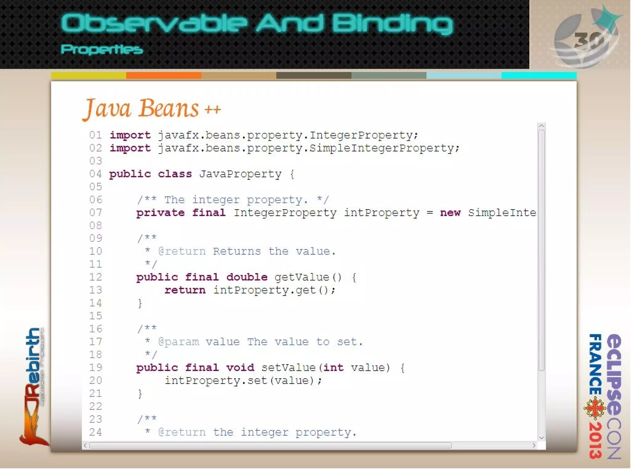This screenshot has width=631, height=469.
Task: Click 'private final IntegerProperty intProperty' line
Action: pyautogui.click(x=336, y=213)
